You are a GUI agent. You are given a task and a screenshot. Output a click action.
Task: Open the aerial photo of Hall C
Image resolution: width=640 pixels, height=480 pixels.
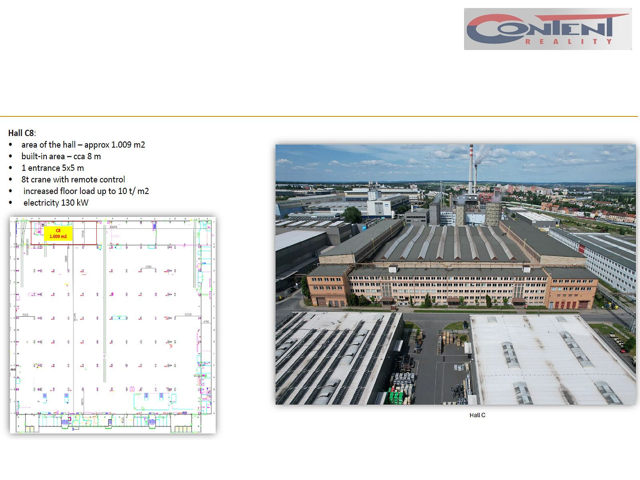pos(456,274)
